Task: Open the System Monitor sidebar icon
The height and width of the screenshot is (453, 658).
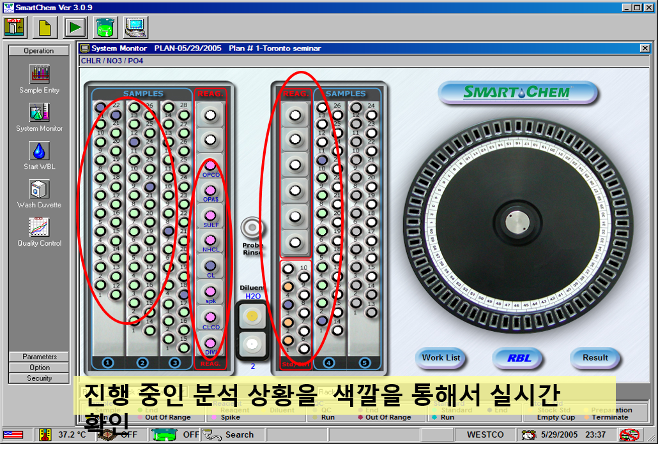Action: [40, 113]
